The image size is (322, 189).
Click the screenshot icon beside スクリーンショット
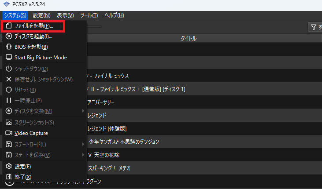[x=9, y=122]
